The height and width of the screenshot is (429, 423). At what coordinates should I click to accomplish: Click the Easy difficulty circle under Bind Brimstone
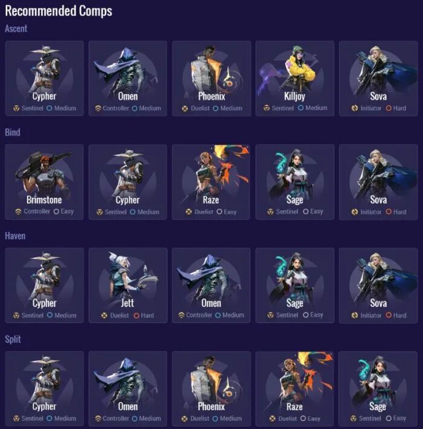[x=56, y=212]
